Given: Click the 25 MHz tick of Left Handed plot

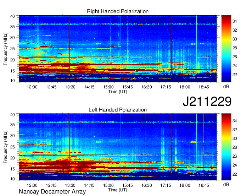Looking at the screenshot, I should 12,147.
